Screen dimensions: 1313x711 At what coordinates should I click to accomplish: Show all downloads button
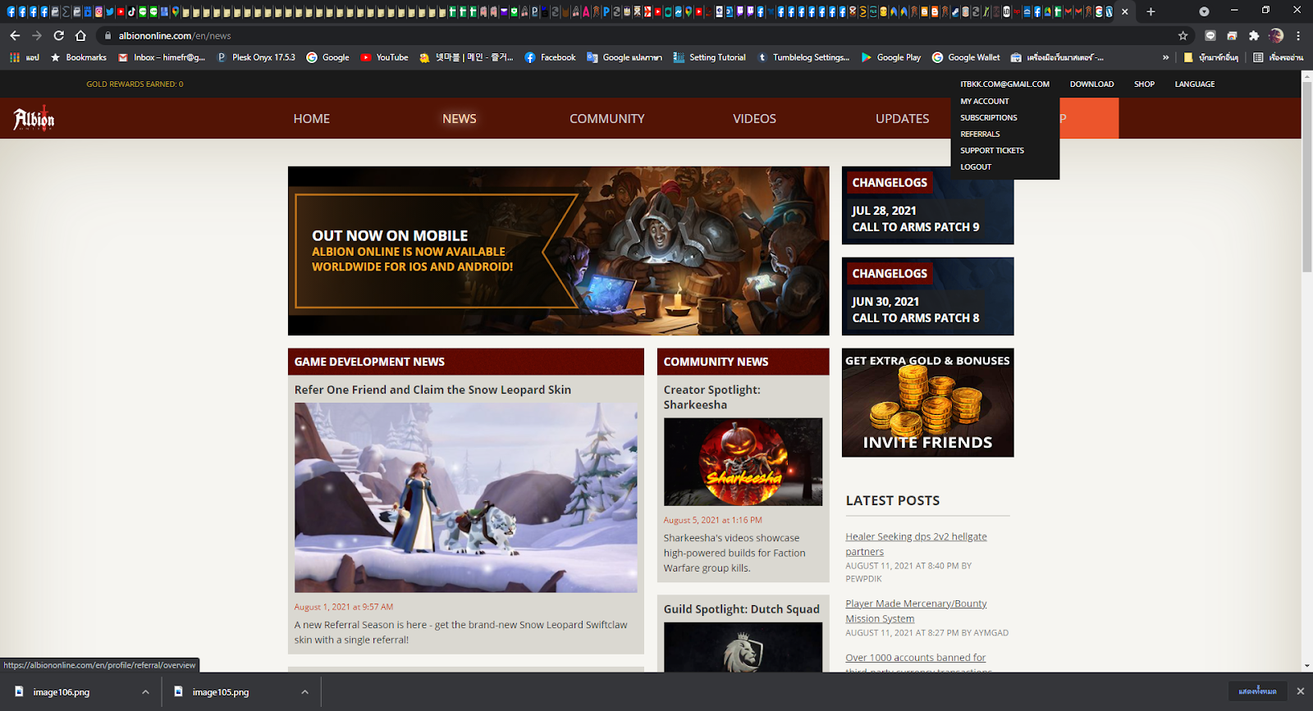click(1258, 691)
